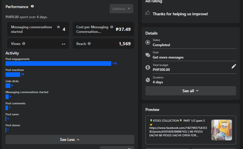
Task: Click the KTEES COLLECTION preview post text
Action: click(x=177, y=128)
